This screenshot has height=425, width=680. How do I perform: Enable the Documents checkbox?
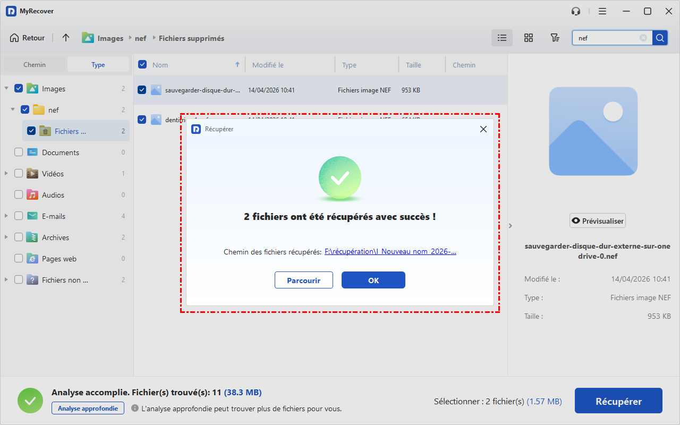[x=19, y=152]
